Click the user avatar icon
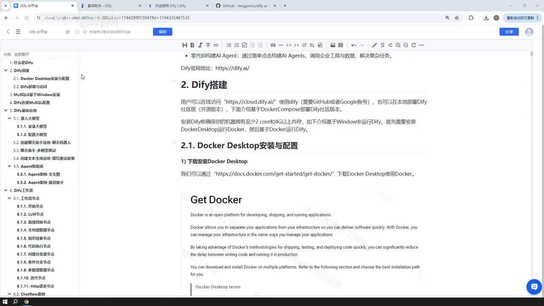Screen dimensions: 544x306 pyautogui.click(x=529, y=32)
